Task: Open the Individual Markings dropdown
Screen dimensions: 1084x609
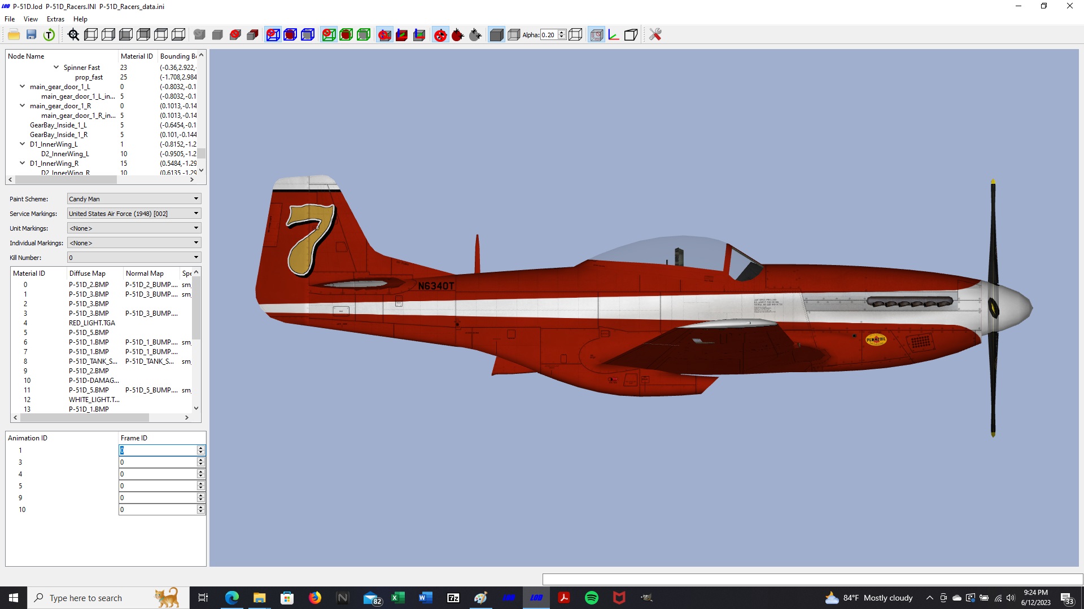Action: click(x=134, y=243)
